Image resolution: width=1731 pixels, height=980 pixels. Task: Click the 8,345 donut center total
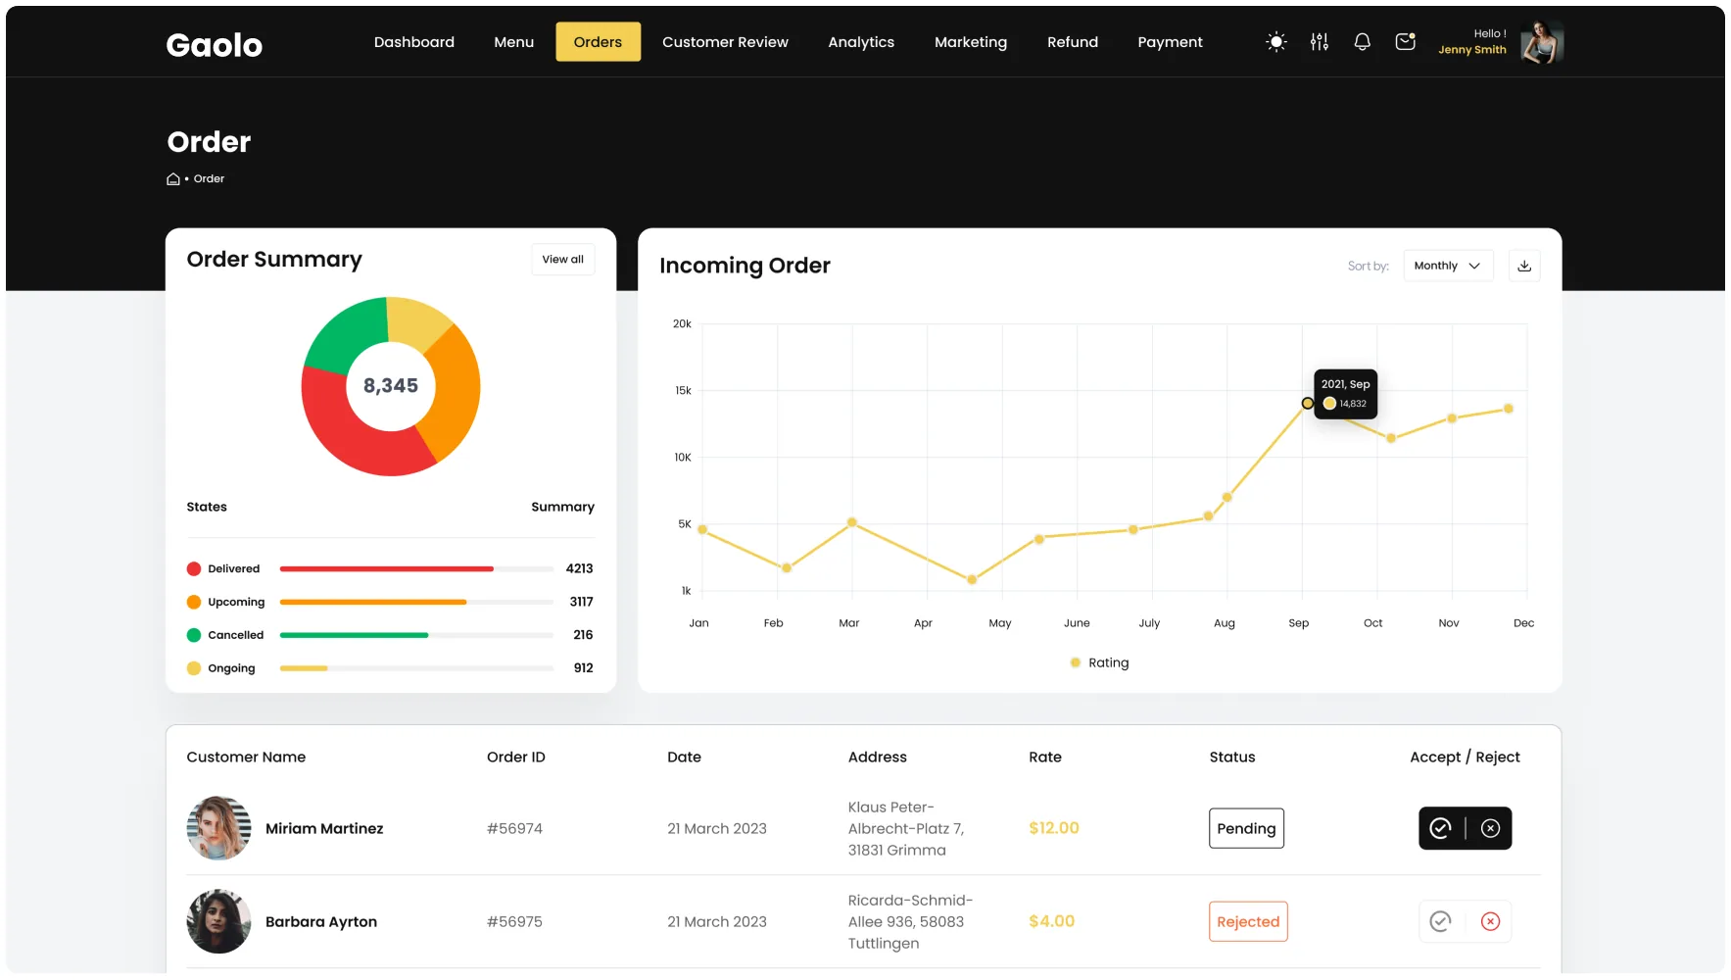[391, 386]
